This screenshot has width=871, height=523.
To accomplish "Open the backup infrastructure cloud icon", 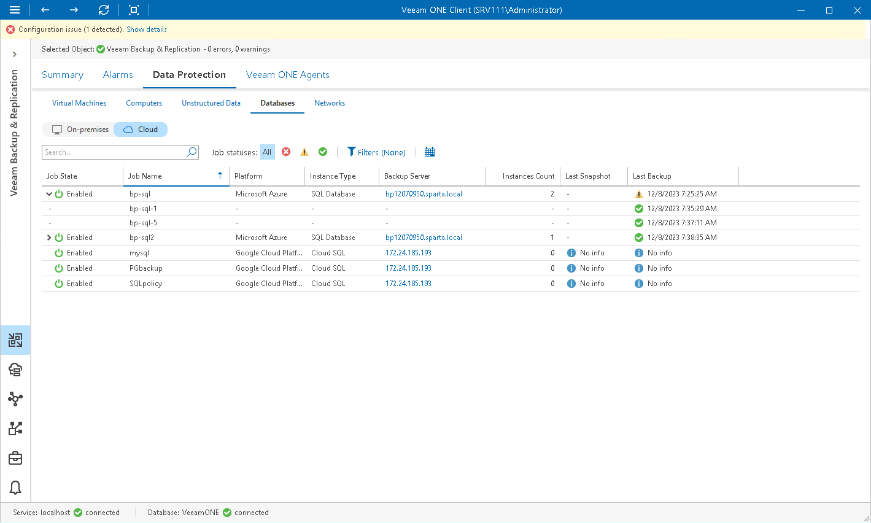I will pos(15,370).
